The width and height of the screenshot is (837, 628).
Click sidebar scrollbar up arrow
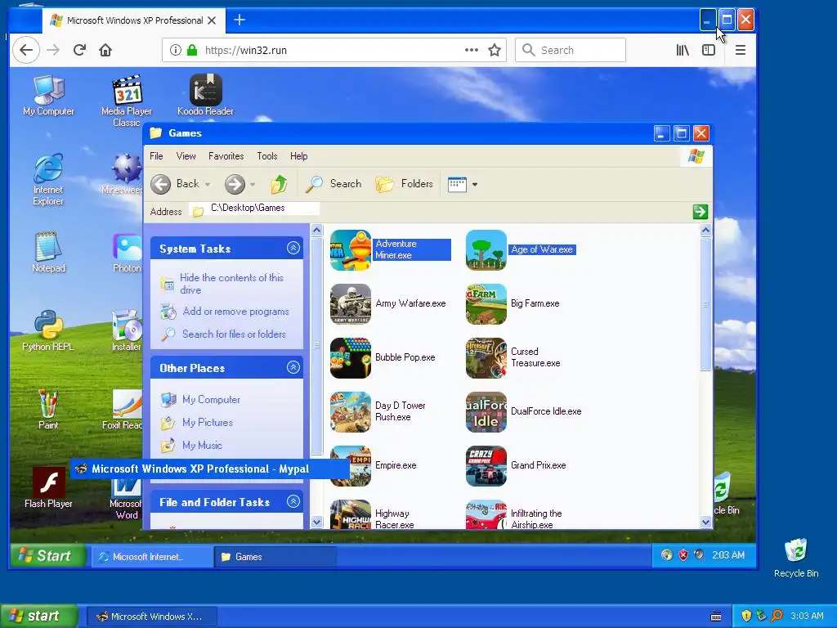pyautogui.click(x=316, y=230)
